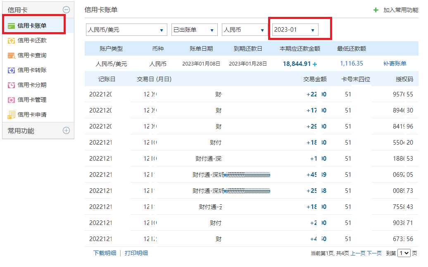Screen dimensions: 428x267
Task: Click the 信用卡申请 application icon
Action: [12, 115]
